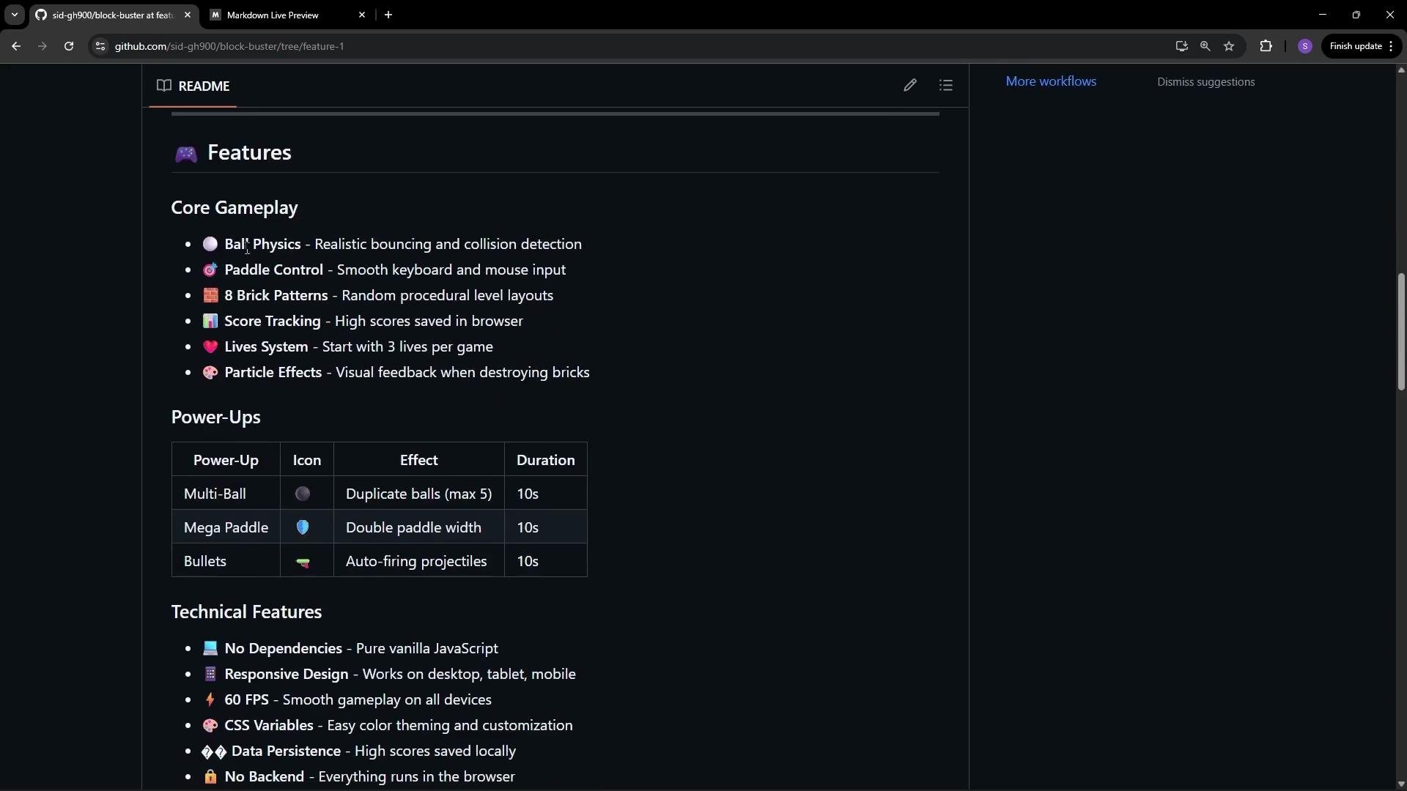Click the Lives System bullet text
This screenshot has width=1407, height=791.
(358, 346)
